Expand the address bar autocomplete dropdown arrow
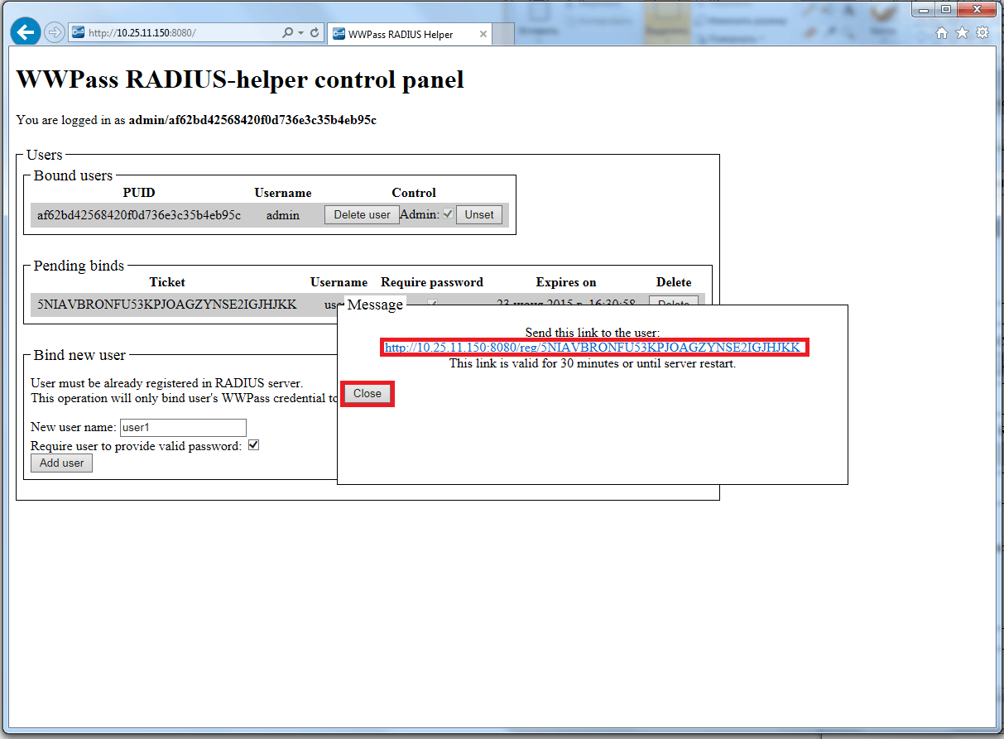This screenshot has height=739, width=1004. (x=300, y=33)
